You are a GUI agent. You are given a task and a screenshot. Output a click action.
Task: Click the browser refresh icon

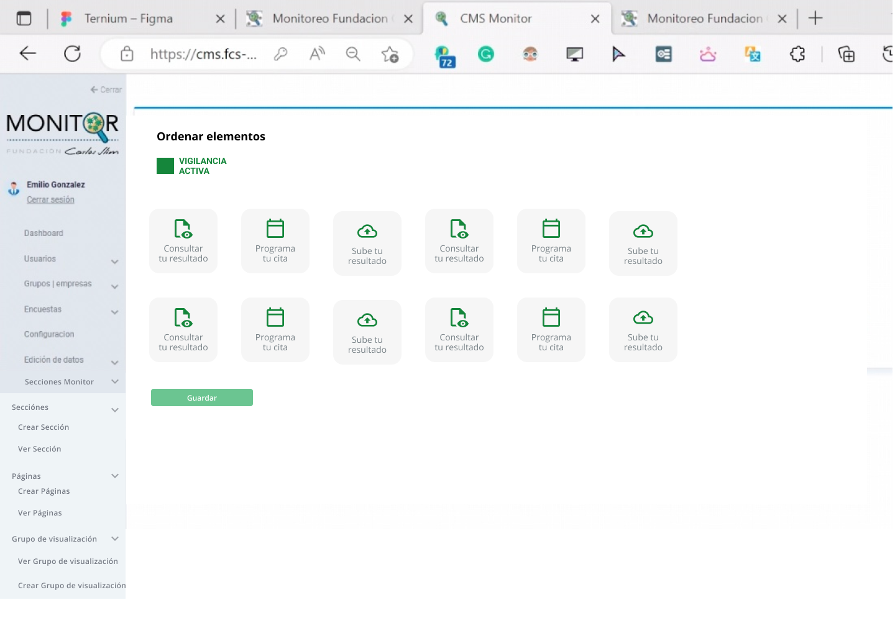click(72, 54)
